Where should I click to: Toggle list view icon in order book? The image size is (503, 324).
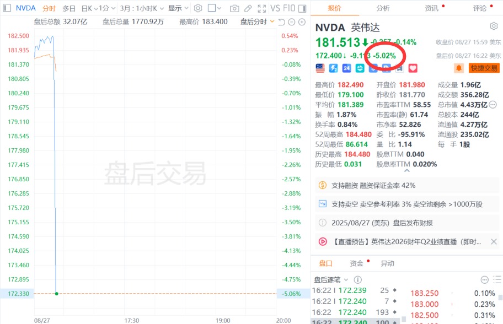click(497, 280)
